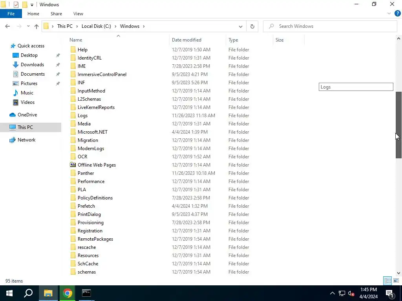Expand chevron after Windows breadcrumb
Image resolution: width=402 pixels, height=301 pixels.
pyautogui.click(x=144, y=26)
